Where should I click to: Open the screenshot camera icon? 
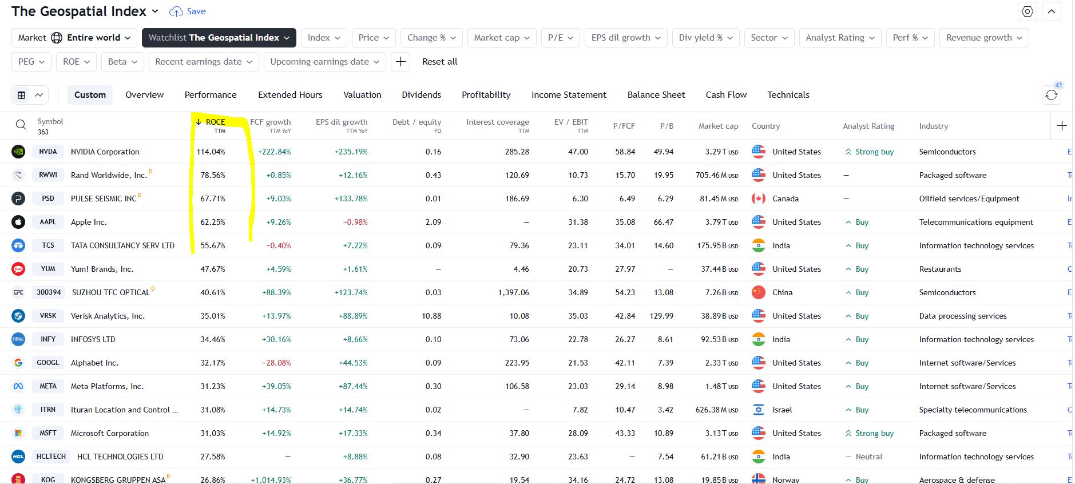point(1028,11)
